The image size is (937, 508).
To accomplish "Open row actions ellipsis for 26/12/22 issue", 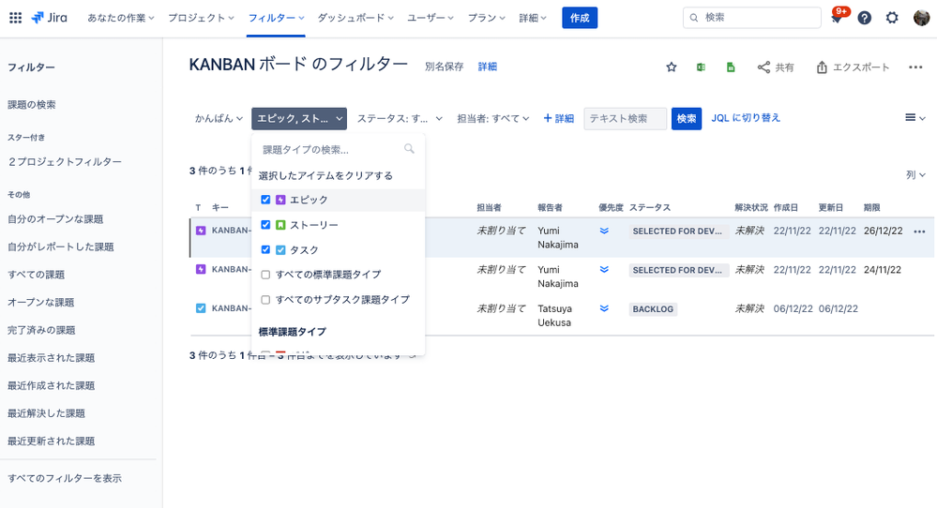I will [x=920, y=232].
